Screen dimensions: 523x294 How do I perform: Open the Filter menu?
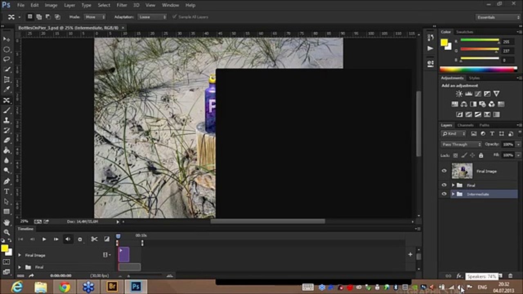122,5
